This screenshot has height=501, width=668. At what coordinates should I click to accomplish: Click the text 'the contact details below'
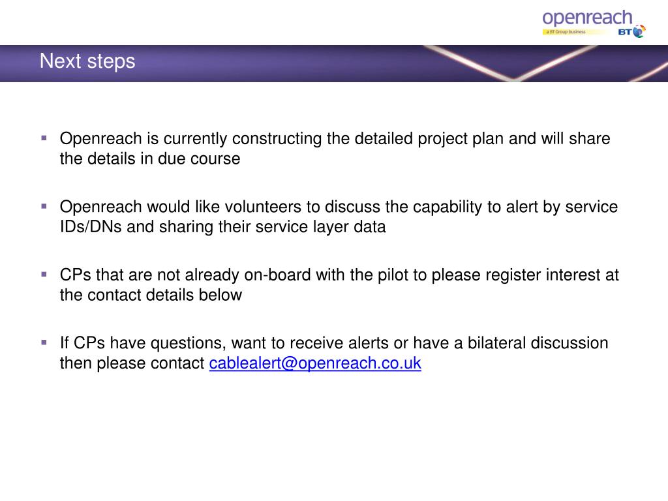click(151, 295)
